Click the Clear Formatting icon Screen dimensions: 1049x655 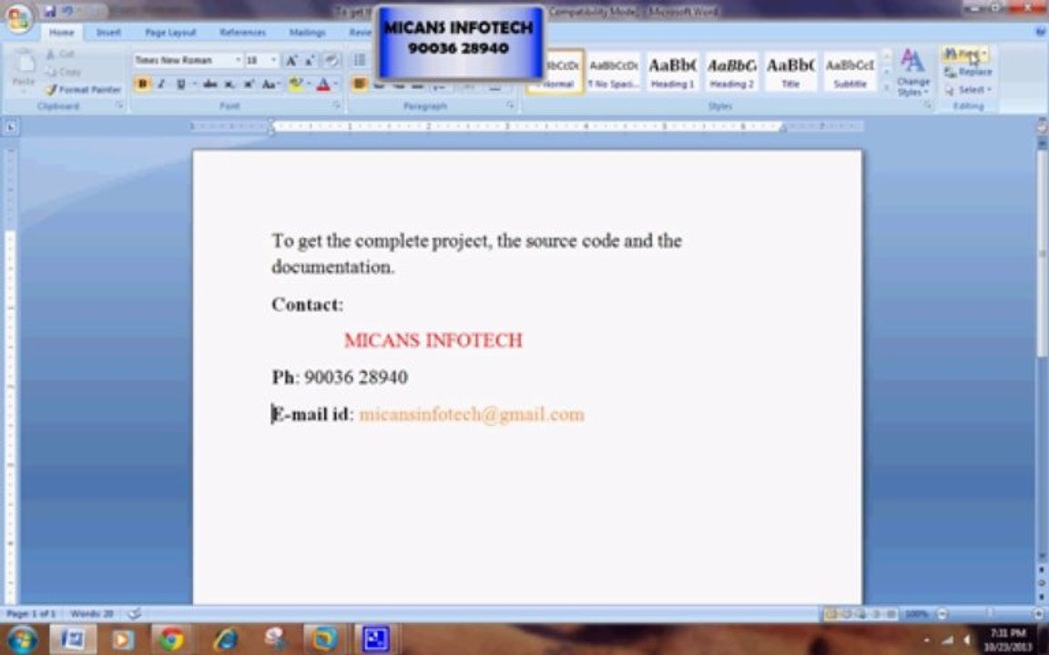pos(331,61)
